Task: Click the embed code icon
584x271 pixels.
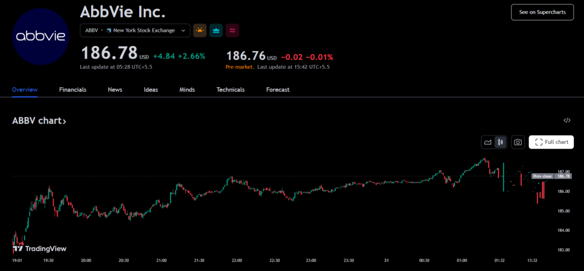Action: pyautogui.click(x=567, y=120)
